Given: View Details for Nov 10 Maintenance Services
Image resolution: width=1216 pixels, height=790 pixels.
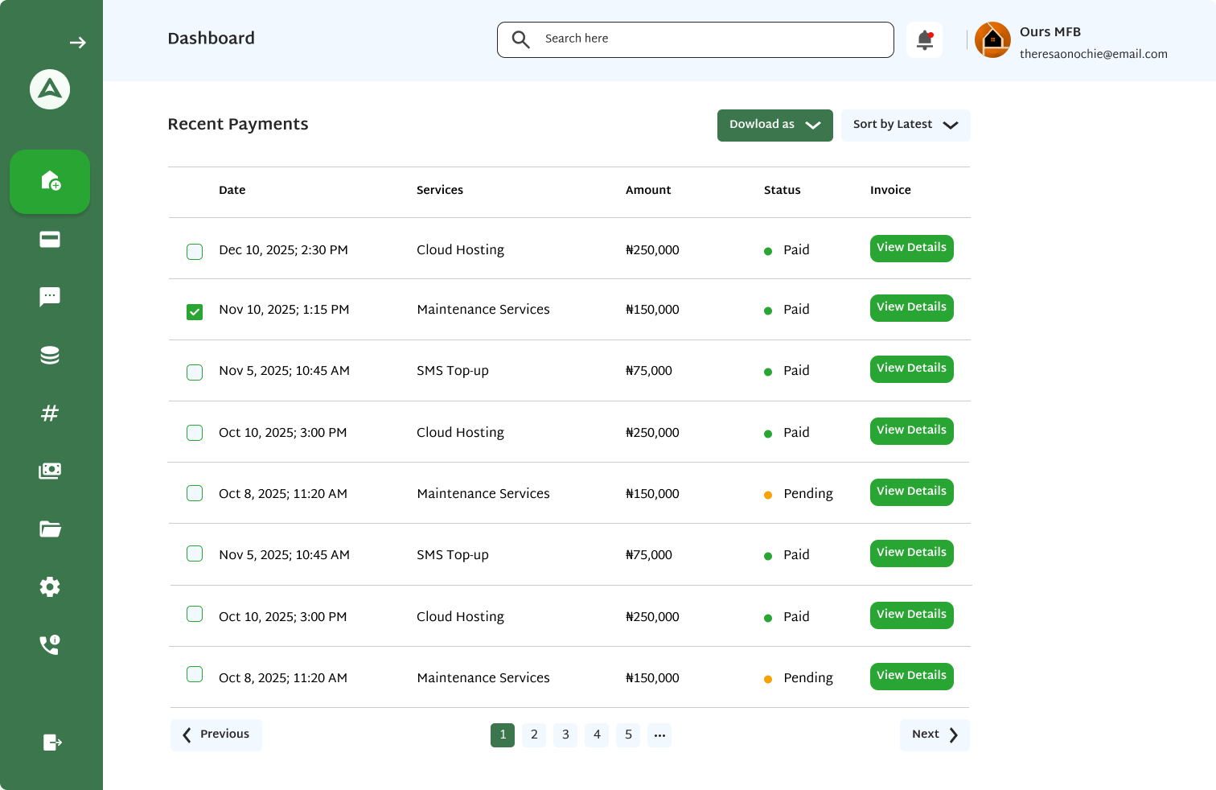Looking at the screenshot, I should [912, 307].
